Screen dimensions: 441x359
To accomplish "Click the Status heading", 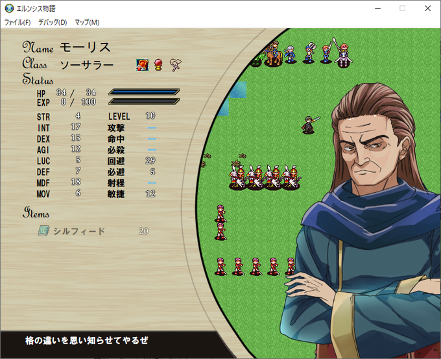I will click(38, 79).
